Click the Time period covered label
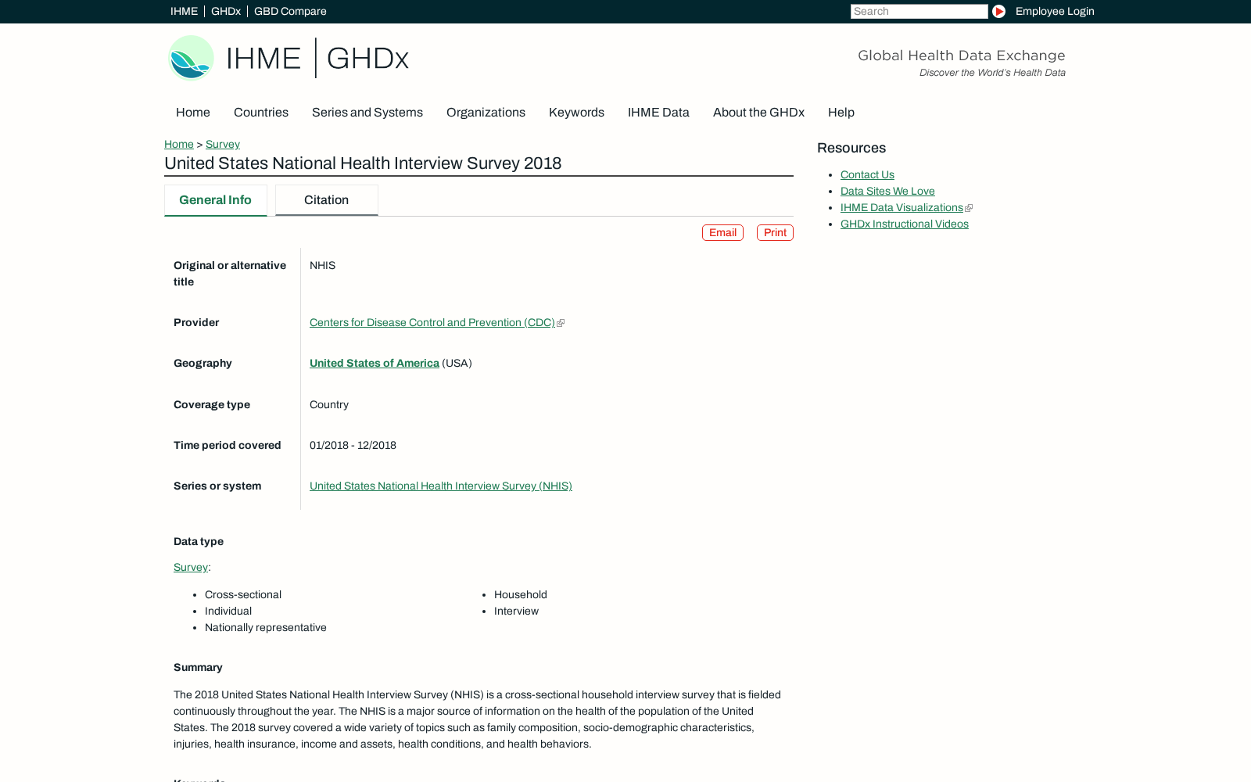1251x782 pixels. click(228, 445)
